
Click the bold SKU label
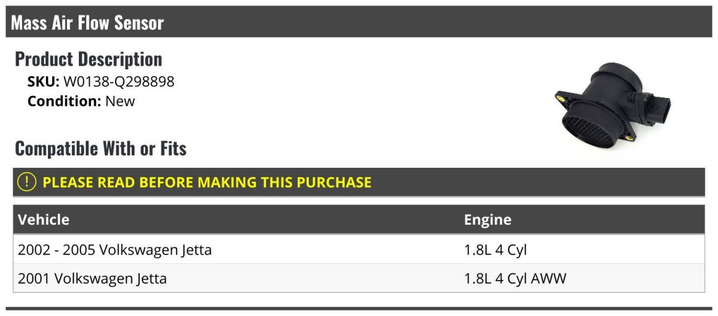click(43, 81)
